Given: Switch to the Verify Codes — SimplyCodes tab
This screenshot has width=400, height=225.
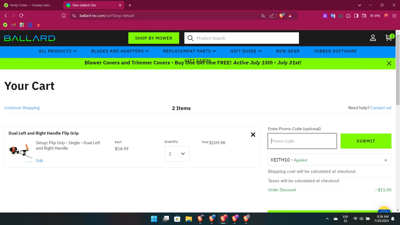Looking at the screenshot, I should 30,5.
